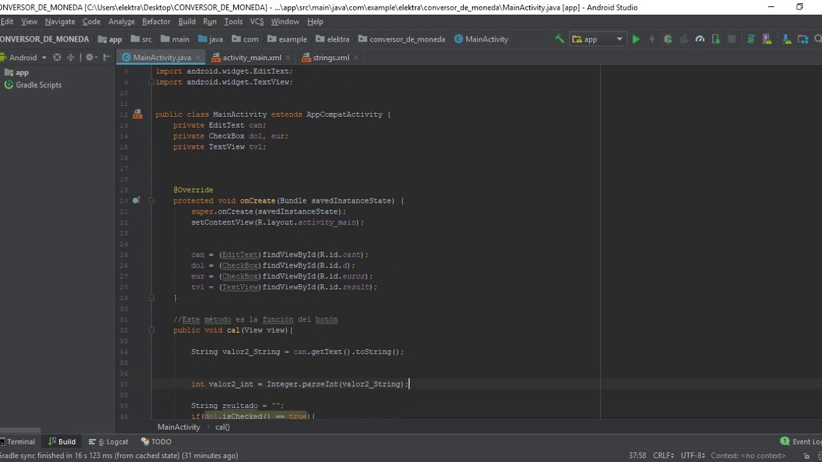Viewport: 822px width, 462px height.
Task: Click the src breadcrumb folder
Action: pyautogui.click(x=141, y=39)
